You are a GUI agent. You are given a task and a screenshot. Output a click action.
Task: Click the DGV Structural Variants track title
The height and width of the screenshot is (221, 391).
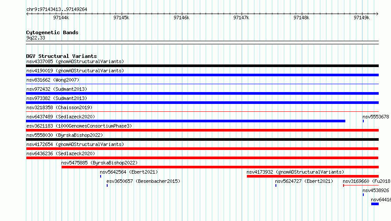(x=62, y=56)
